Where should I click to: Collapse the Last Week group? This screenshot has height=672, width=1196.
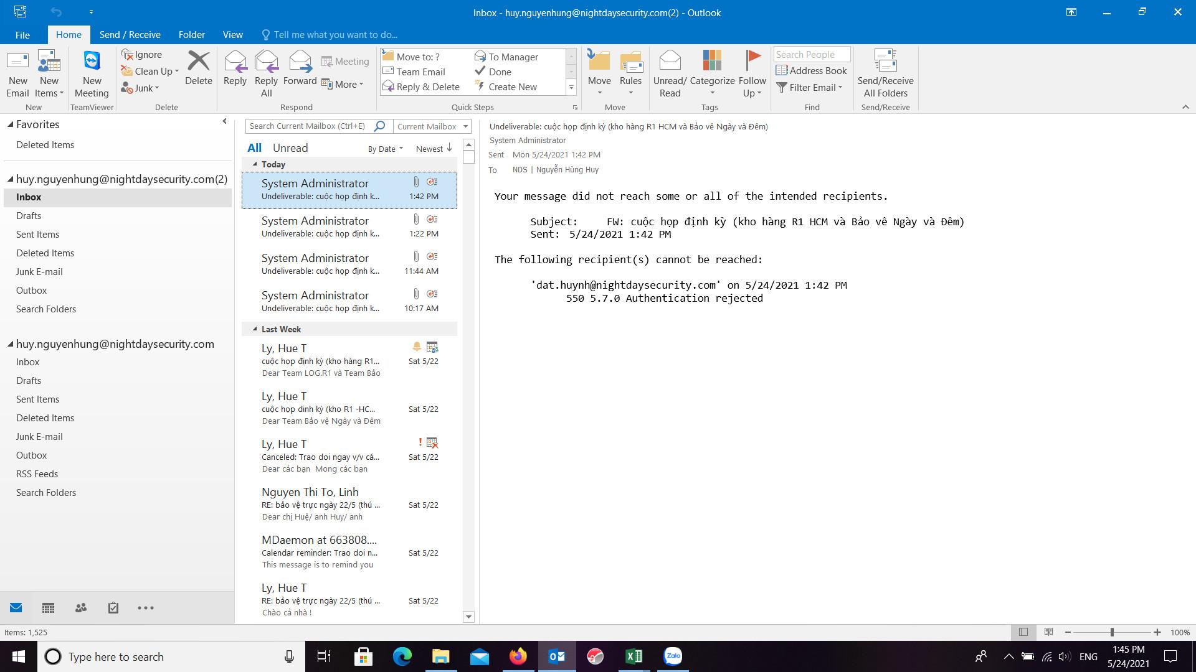point(255,329)
